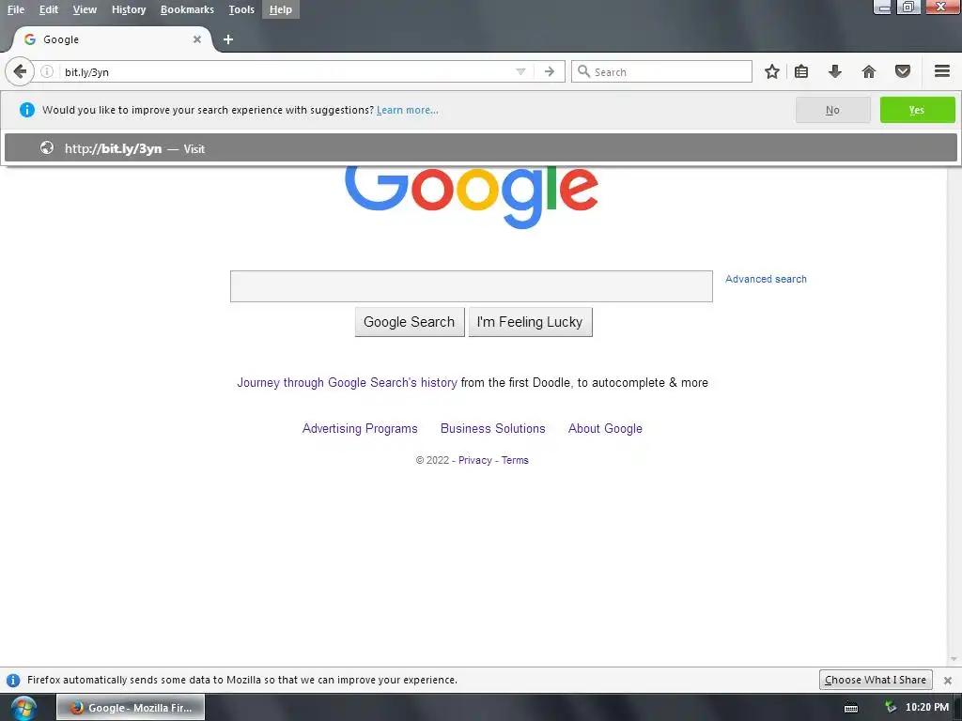
Task: Dismiss the Firefox data notification bar
Action: tap(948, 680)
